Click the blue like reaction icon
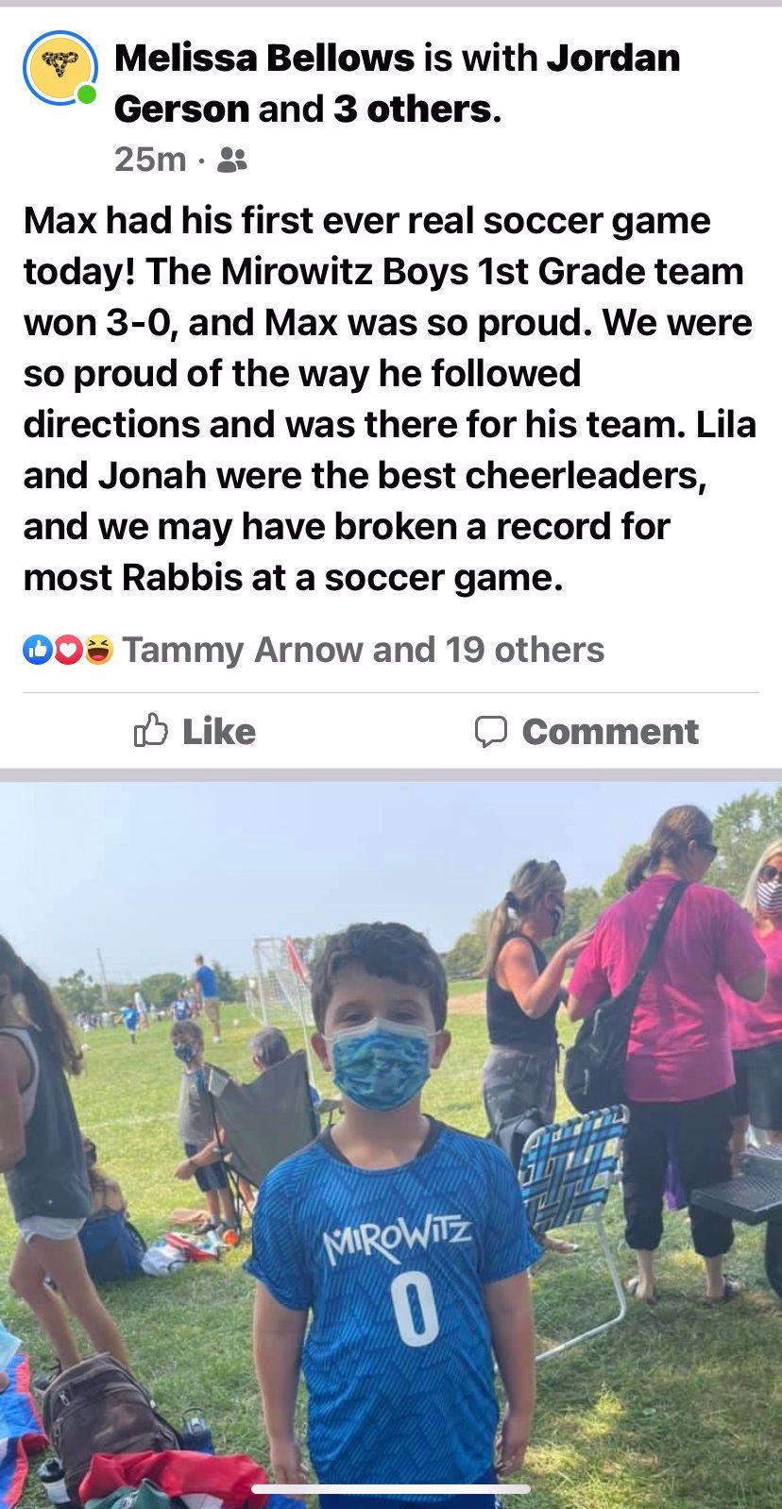Viewport: 782px width, 1509px height. (37, 650)
